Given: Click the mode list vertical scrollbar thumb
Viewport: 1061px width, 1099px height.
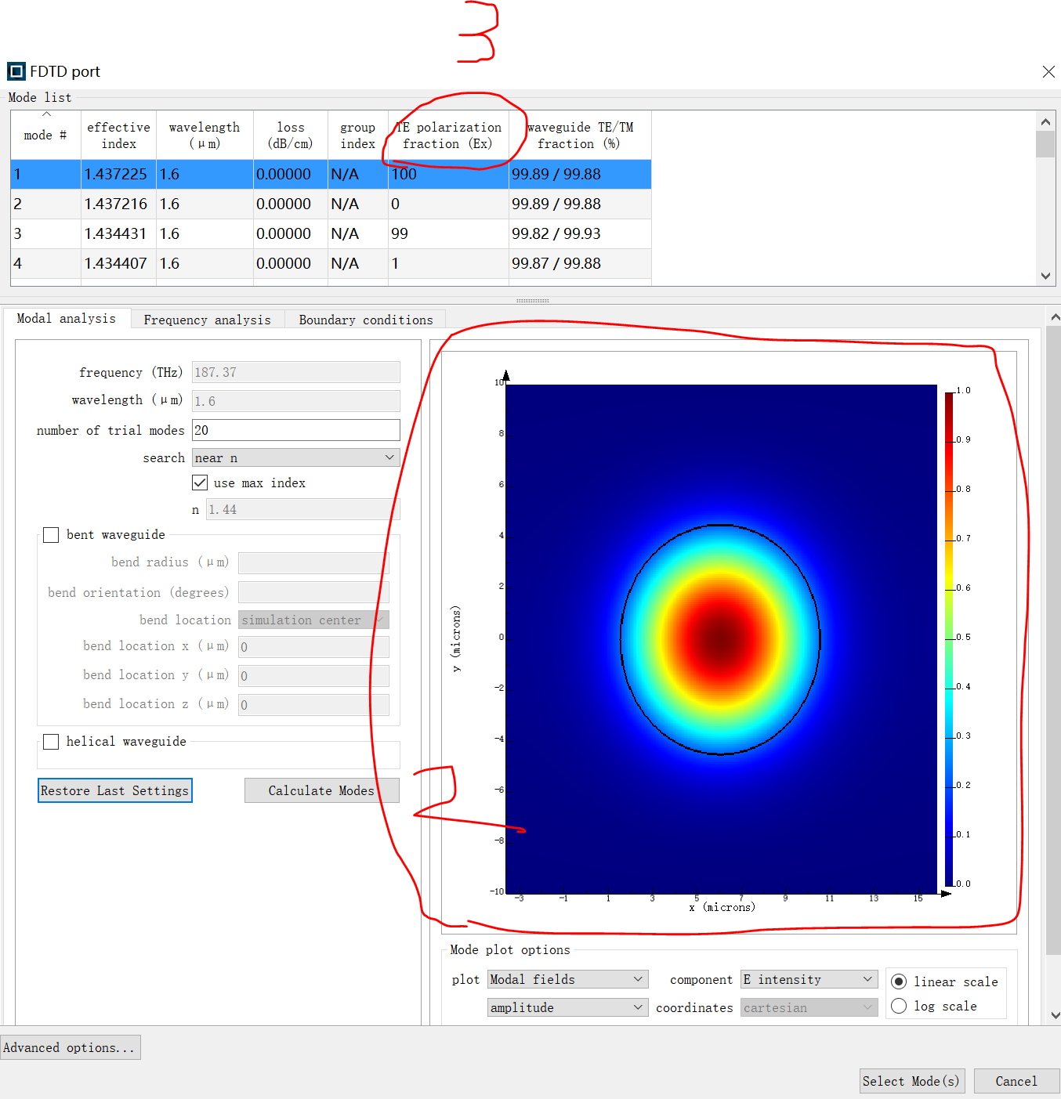Looking at the screenshot, I should click(x=1045, y=145).
